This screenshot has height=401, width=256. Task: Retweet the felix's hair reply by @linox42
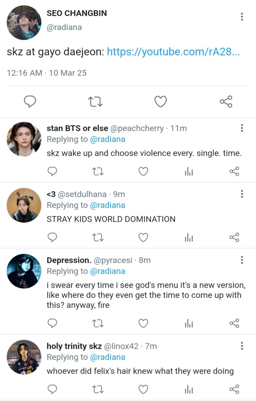98,389
